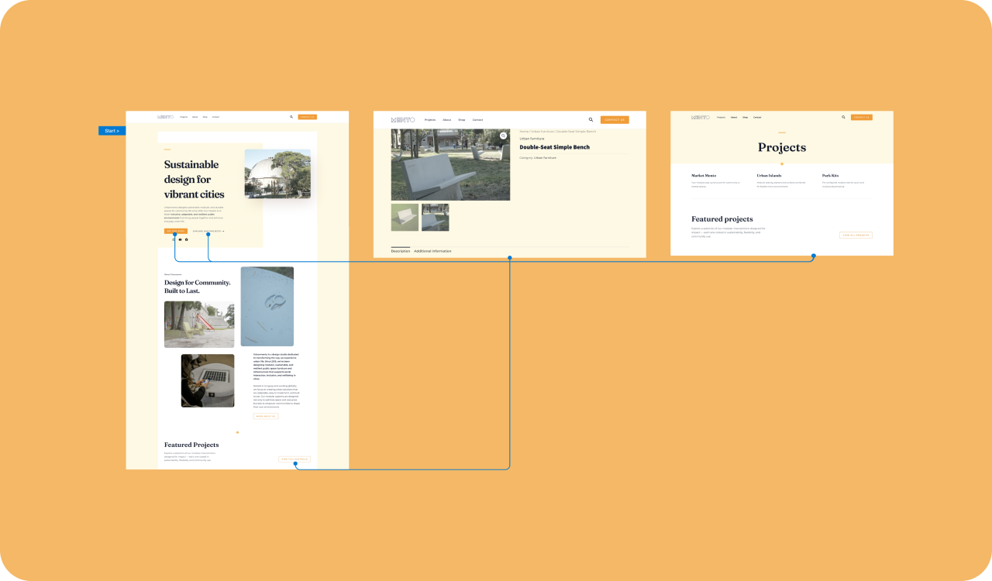This screenshot has height=581, width=992.
Task: Click the Double-Seat Simple Bench title
Action: [554, 146]
